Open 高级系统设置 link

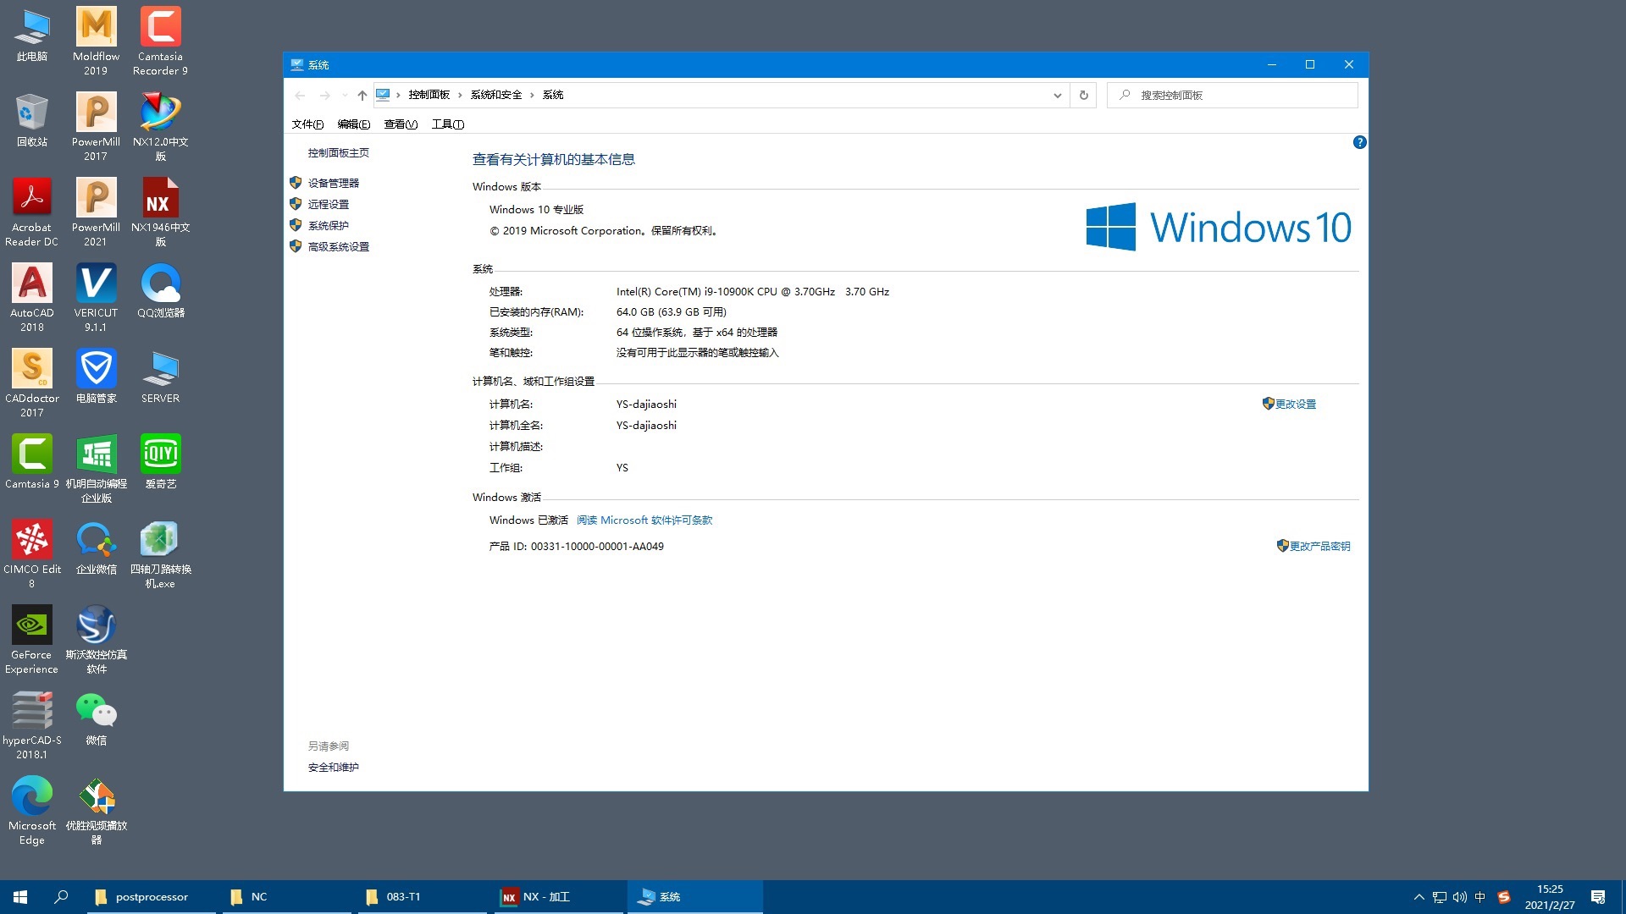[x=338, y=246]
